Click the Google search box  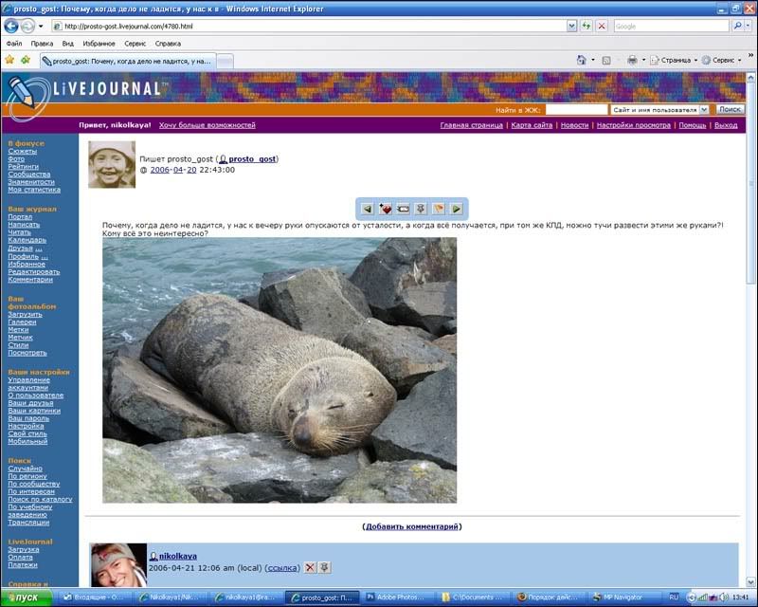coord(671,27)
